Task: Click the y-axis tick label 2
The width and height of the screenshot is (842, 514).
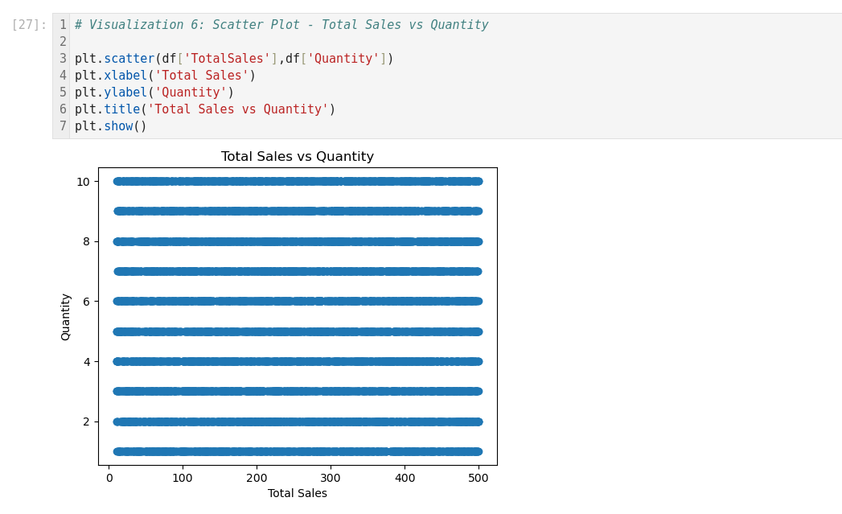Action: point(85,421)
